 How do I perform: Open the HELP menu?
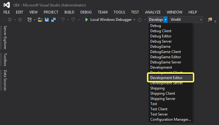tap(193, 12)
